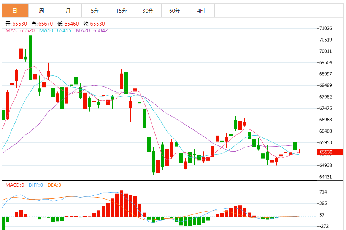Viewport: 346px width, 230px height.
Task: Click the MACD:0 indicator label
Action: pyautogui.click(x=15, y=185)
